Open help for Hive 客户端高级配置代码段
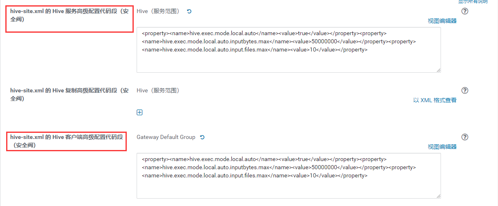 pyautogui.click(x=465, y=137)
